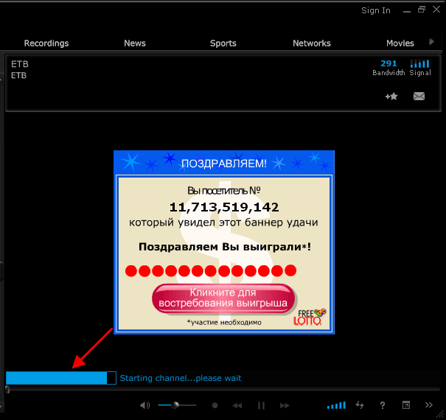Click the envelope share icon

(419, 97)
